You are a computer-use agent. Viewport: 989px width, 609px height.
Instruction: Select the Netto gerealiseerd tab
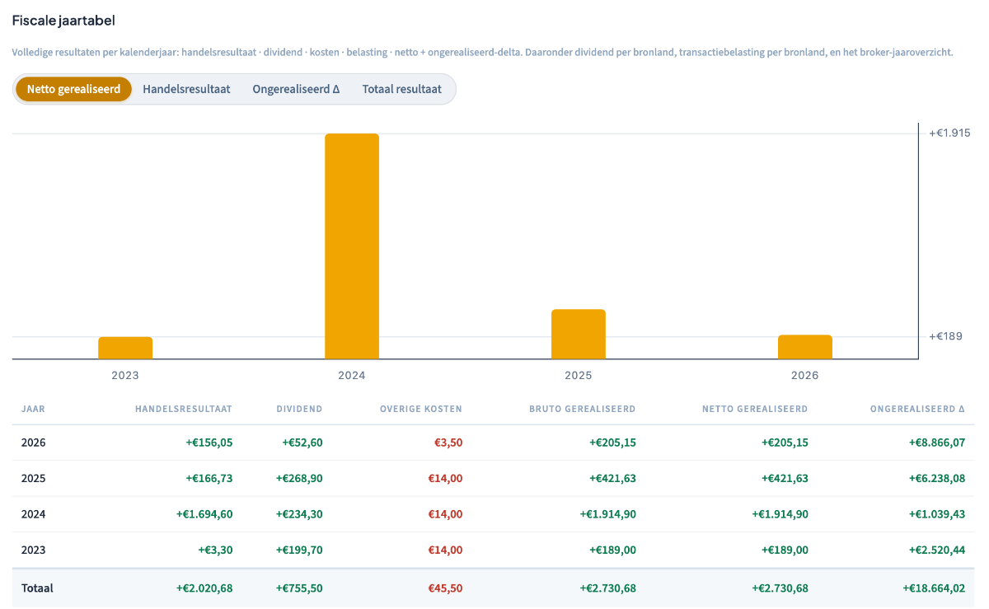(73, 89)
